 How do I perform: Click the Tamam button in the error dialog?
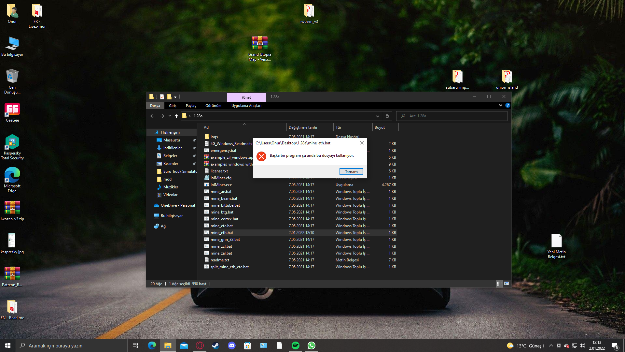[351, 172]
